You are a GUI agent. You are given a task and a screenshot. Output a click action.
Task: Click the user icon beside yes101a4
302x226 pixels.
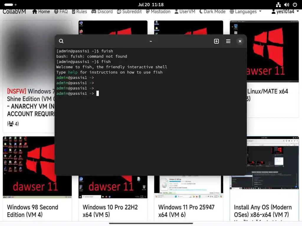(x=273, y=11)
